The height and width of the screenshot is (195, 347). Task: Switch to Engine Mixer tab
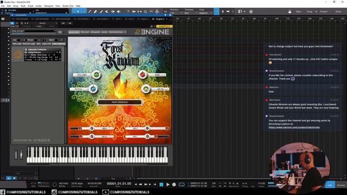pos(104,32)
